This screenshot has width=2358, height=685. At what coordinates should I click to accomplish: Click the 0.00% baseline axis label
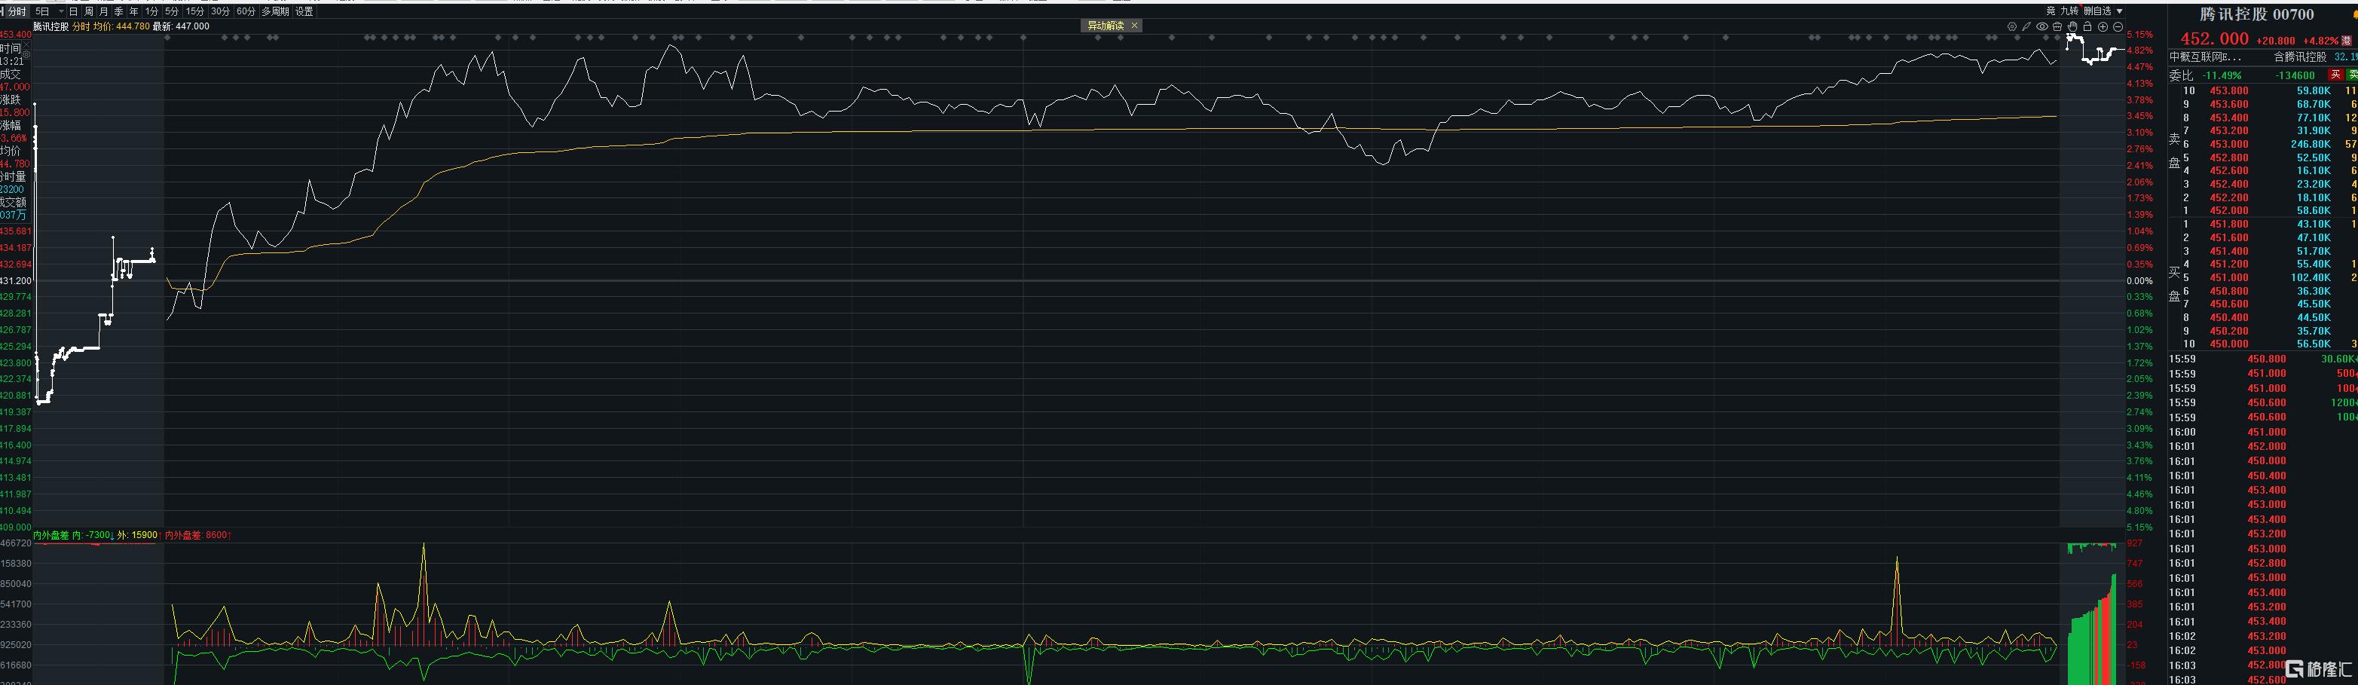click(x=2140, y=281)
